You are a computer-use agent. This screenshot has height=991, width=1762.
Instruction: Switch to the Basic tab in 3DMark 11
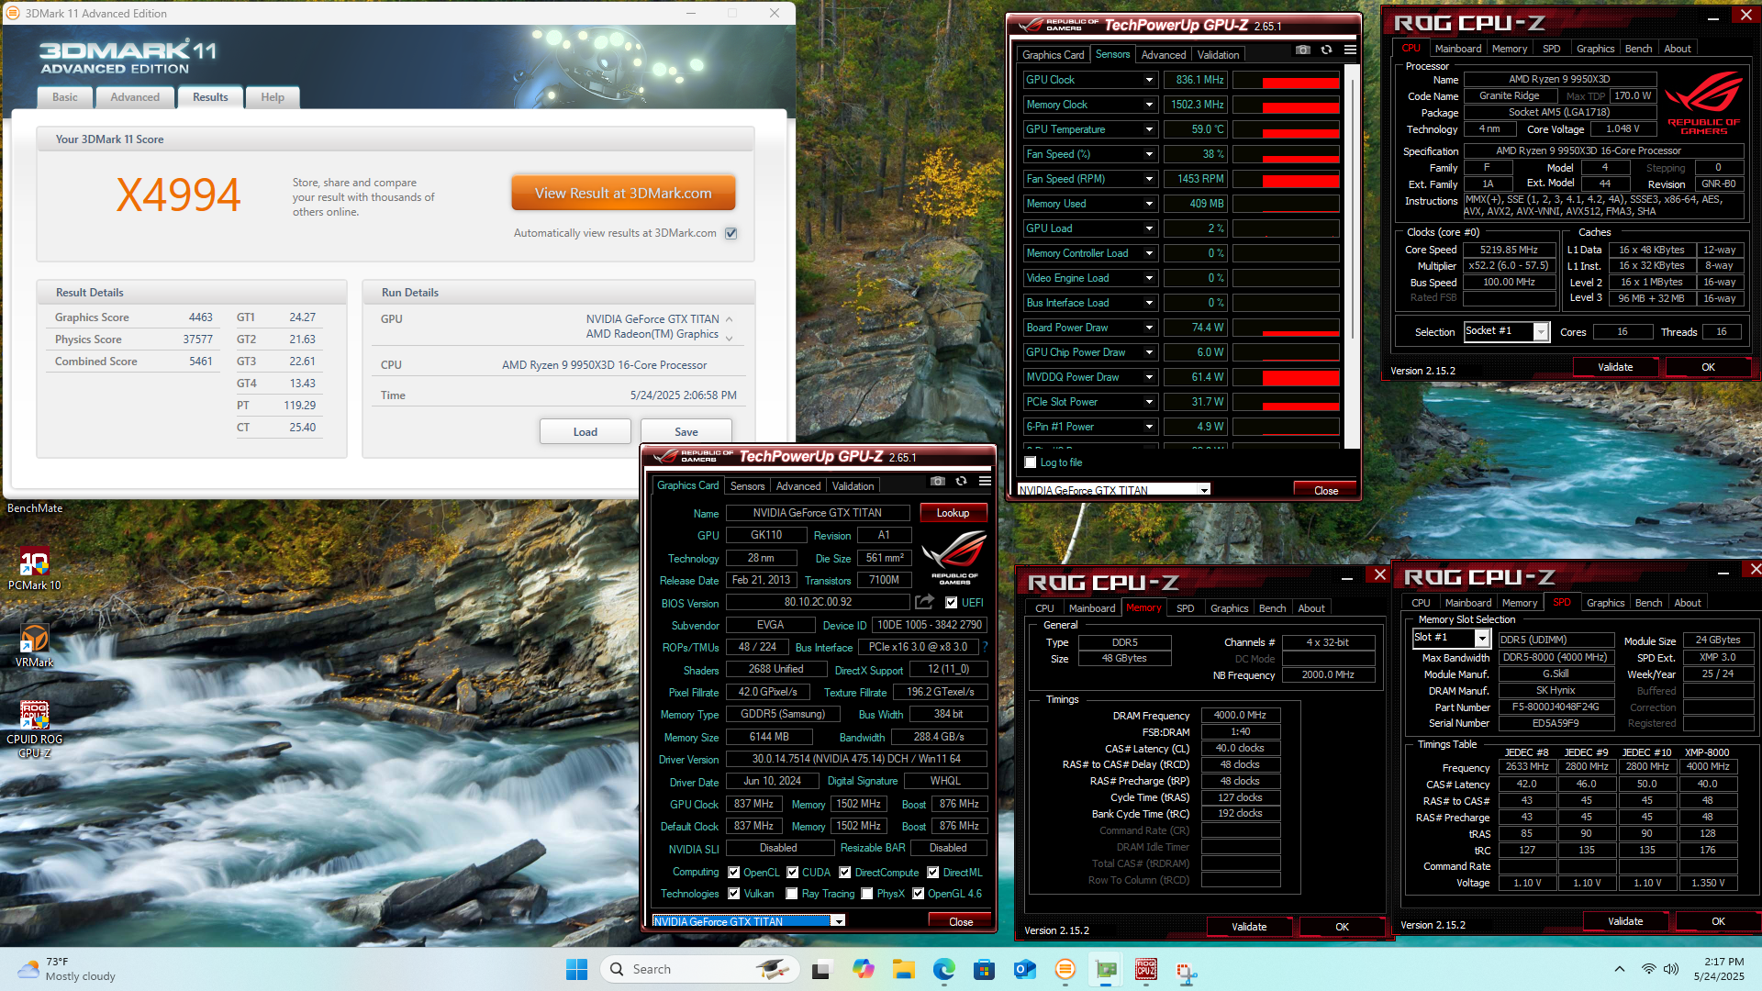tap(65, 97)
